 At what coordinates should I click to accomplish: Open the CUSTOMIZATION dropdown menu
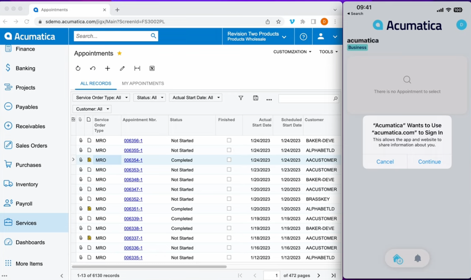click(292, 52)
